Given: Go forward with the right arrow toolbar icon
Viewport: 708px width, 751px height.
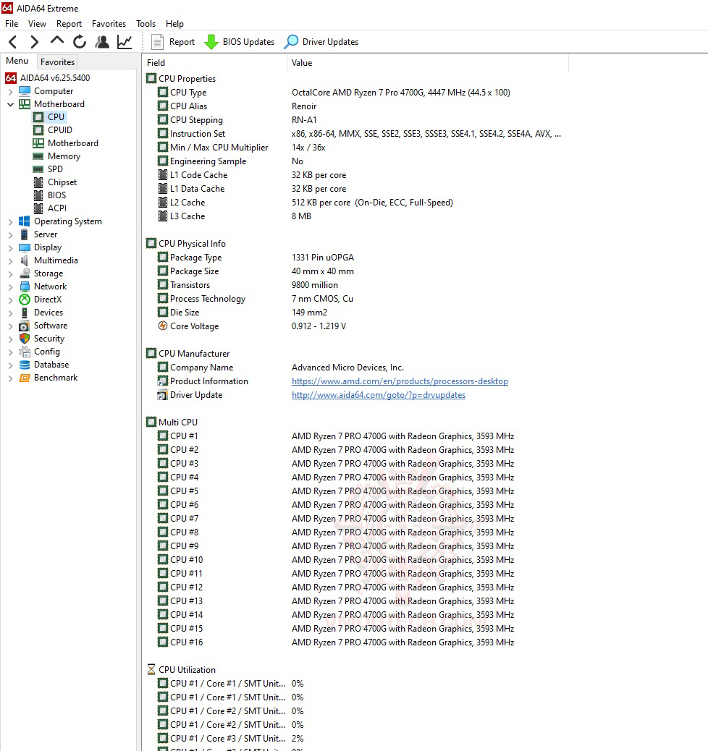Looking at the screenshot, I should 34,42.
